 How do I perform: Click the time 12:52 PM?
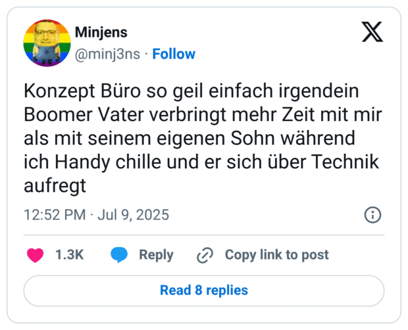(x=54, y=215)
